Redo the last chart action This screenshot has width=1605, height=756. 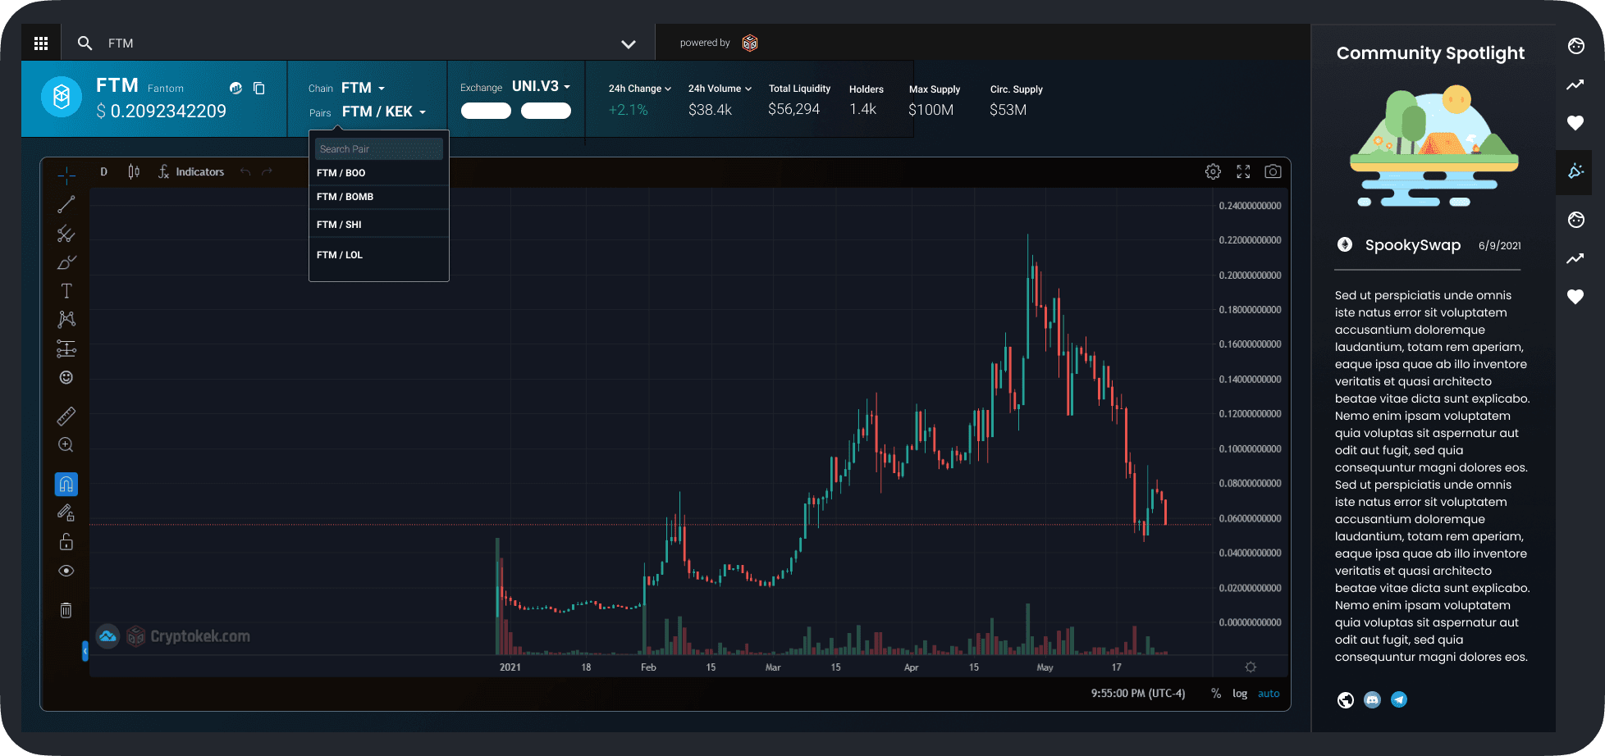[267, 171]
